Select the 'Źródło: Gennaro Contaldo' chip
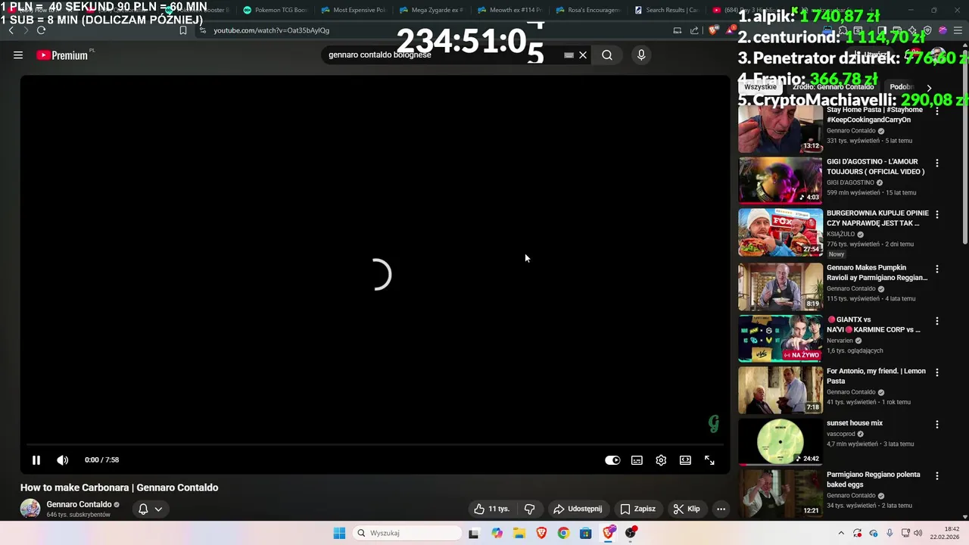The image size is (969, 545). pos(833,87)
